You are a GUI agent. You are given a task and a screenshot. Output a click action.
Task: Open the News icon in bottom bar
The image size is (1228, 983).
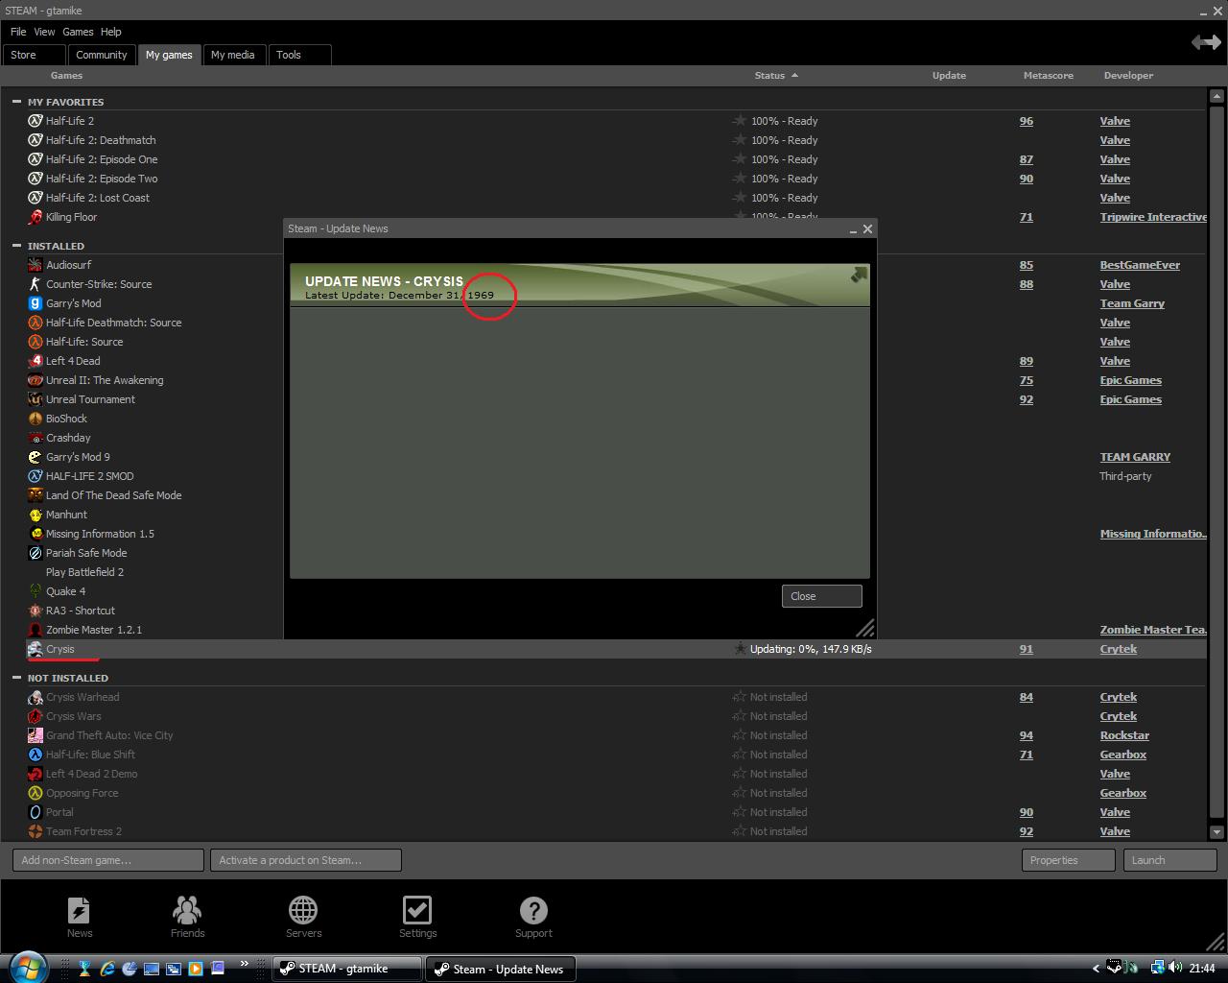click(x=79, y=911)
